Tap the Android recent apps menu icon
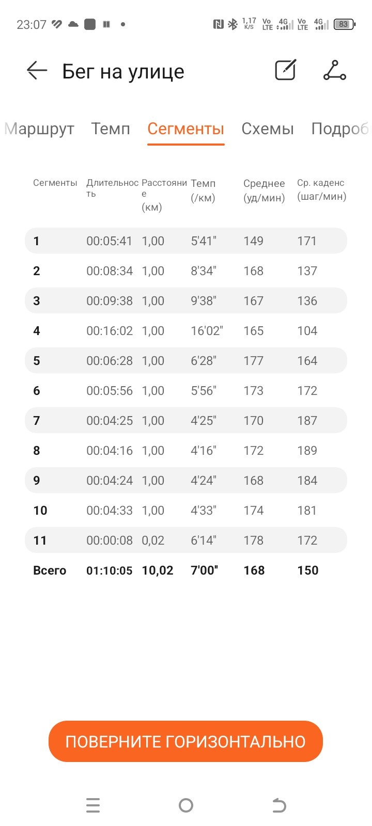372x826 pixels. (93, 805)
